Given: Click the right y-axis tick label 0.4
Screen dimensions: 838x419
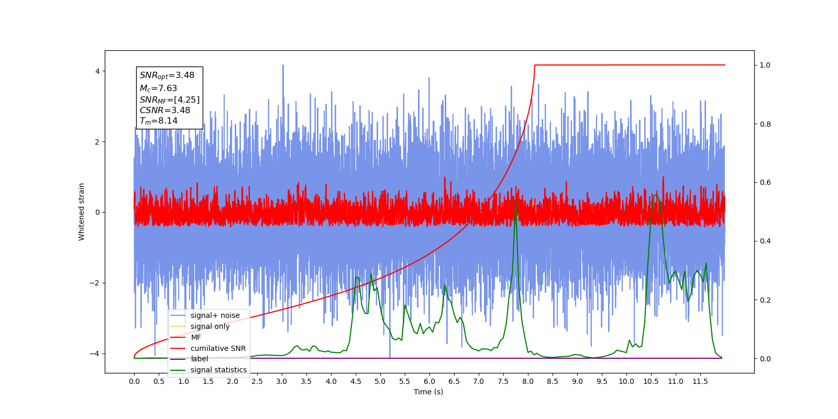Looking at the screenshot, I should click(x=765, y=241).
